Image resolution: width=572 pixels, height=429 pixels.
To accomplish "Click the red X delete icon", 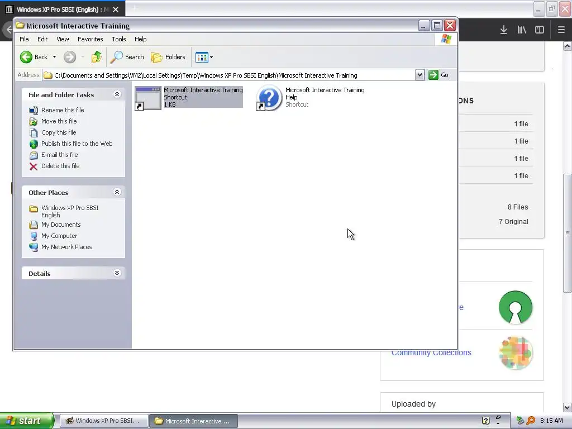I will tap(33, 166).
